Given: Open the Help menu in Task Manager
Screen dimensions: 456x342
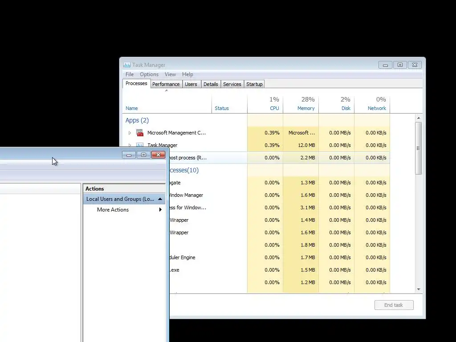Looking at the screenshot, I should [187, 74].
